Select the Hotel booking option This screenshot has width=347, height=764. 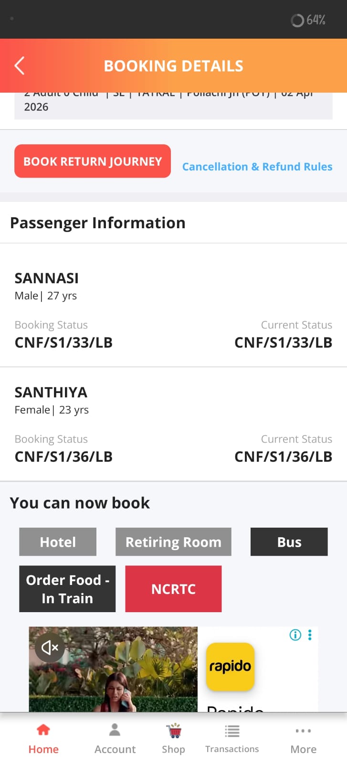(58, 542)
